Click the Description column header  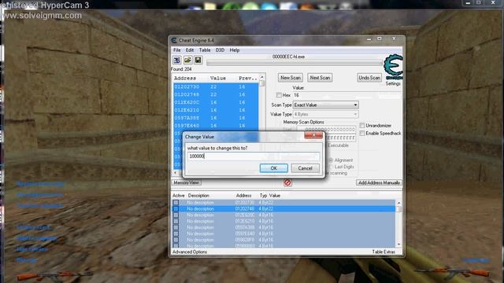coord(198,196)
